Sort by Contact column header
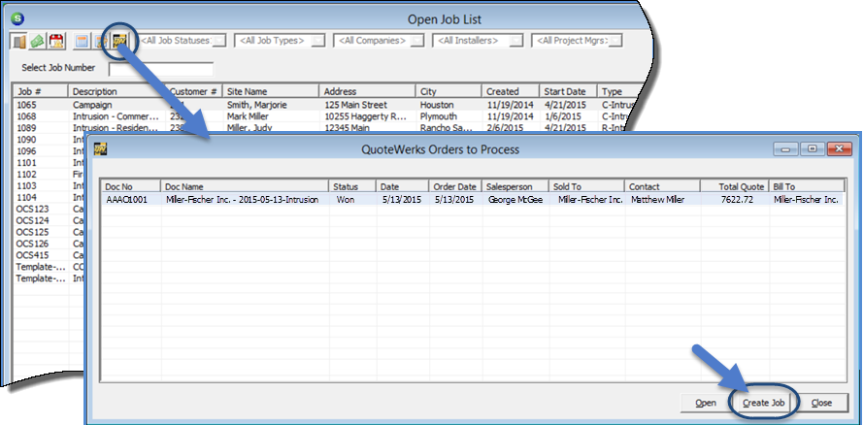Image resolution: width=864 pixels, height=425 pixels. 662,186
